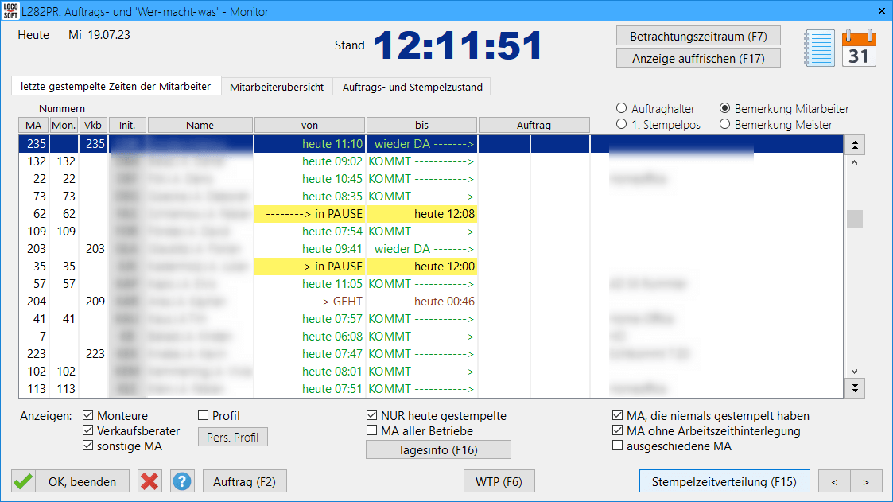Jump to top of list with double-arrow icon
This screenshot has width=893, height=502.
[856, 145]
